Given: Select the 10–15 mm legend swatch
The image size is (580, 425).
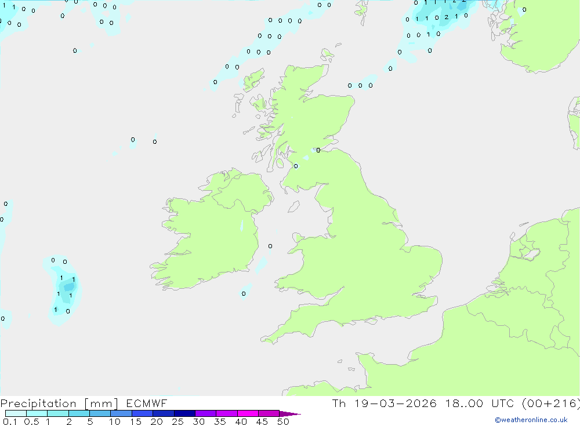Looking at the screenshot, I should [121, 413].
